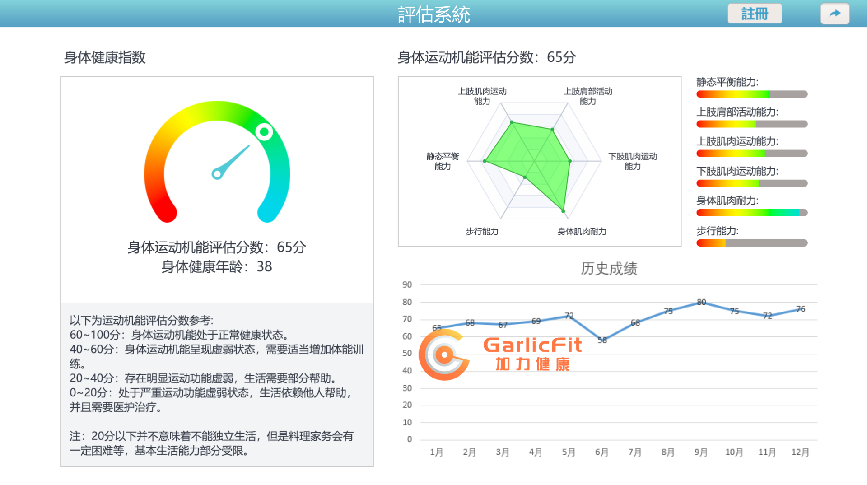
Task: Click the 身体肌肉耐力 radar chart axis label
Action: (582, 232)
